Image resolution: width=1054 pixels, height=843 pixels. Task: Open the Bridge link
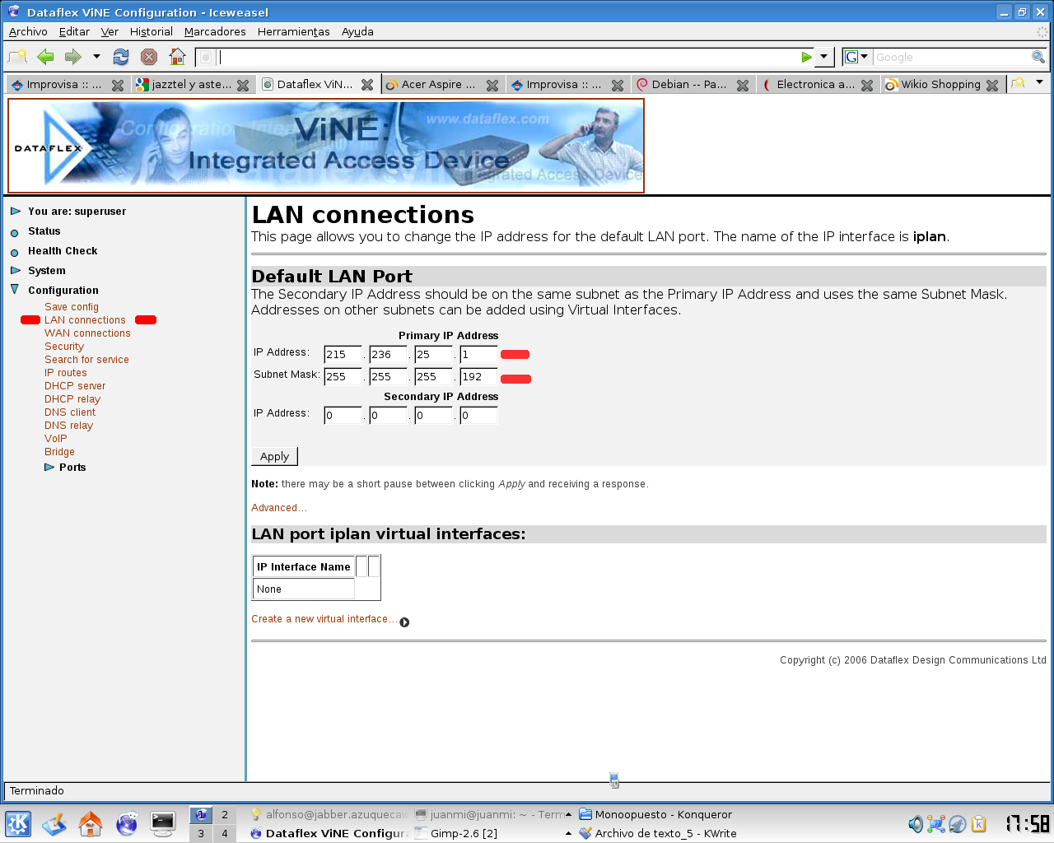59,452
